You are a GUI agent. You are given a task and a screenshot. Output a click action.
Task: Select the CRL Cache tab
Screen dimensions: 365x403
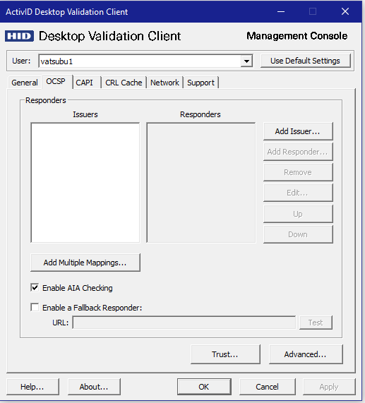124,83
